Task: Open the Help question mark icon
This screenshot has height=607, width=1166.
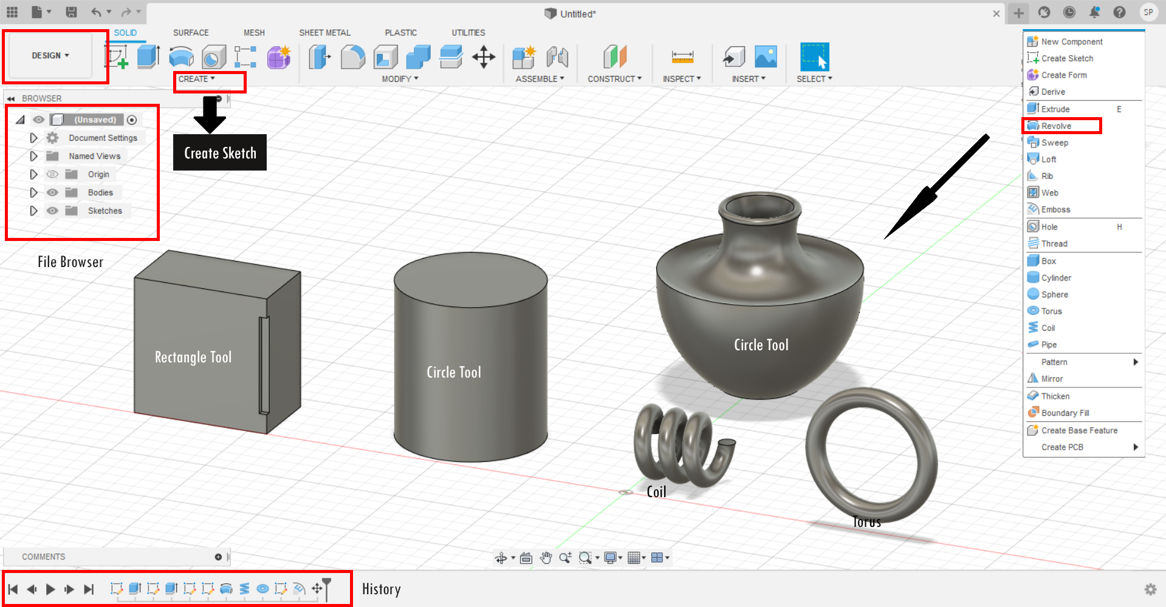Action: [x=1120, y=12]
